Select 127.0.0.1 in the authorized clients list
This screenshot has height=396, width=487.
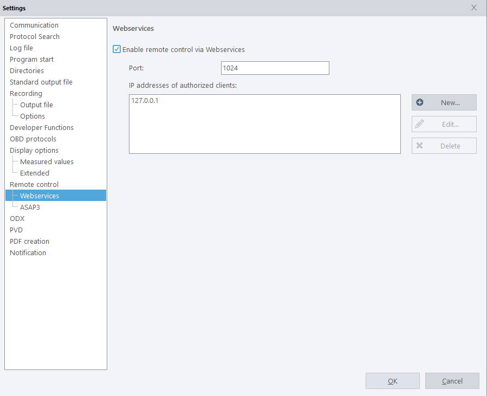pyautogui.click(x=145, y=101)
